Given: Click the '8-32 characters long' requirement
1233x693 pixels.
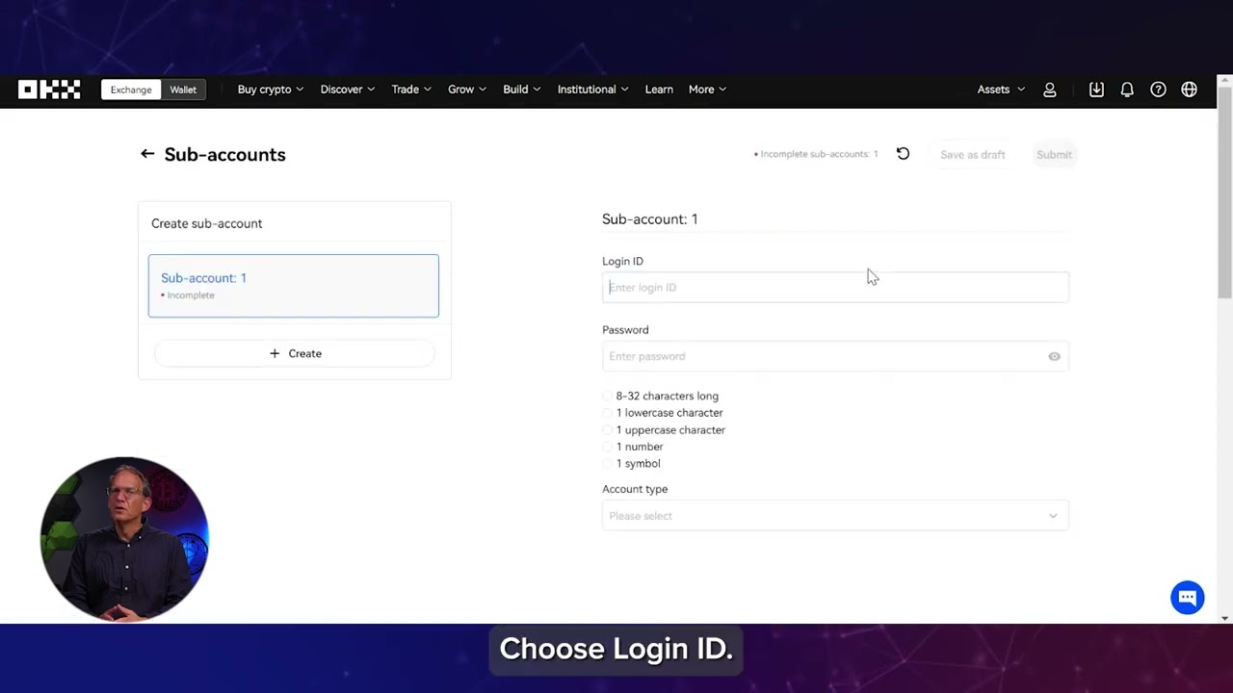Looking at the screenshot, I should pos(667,396).
